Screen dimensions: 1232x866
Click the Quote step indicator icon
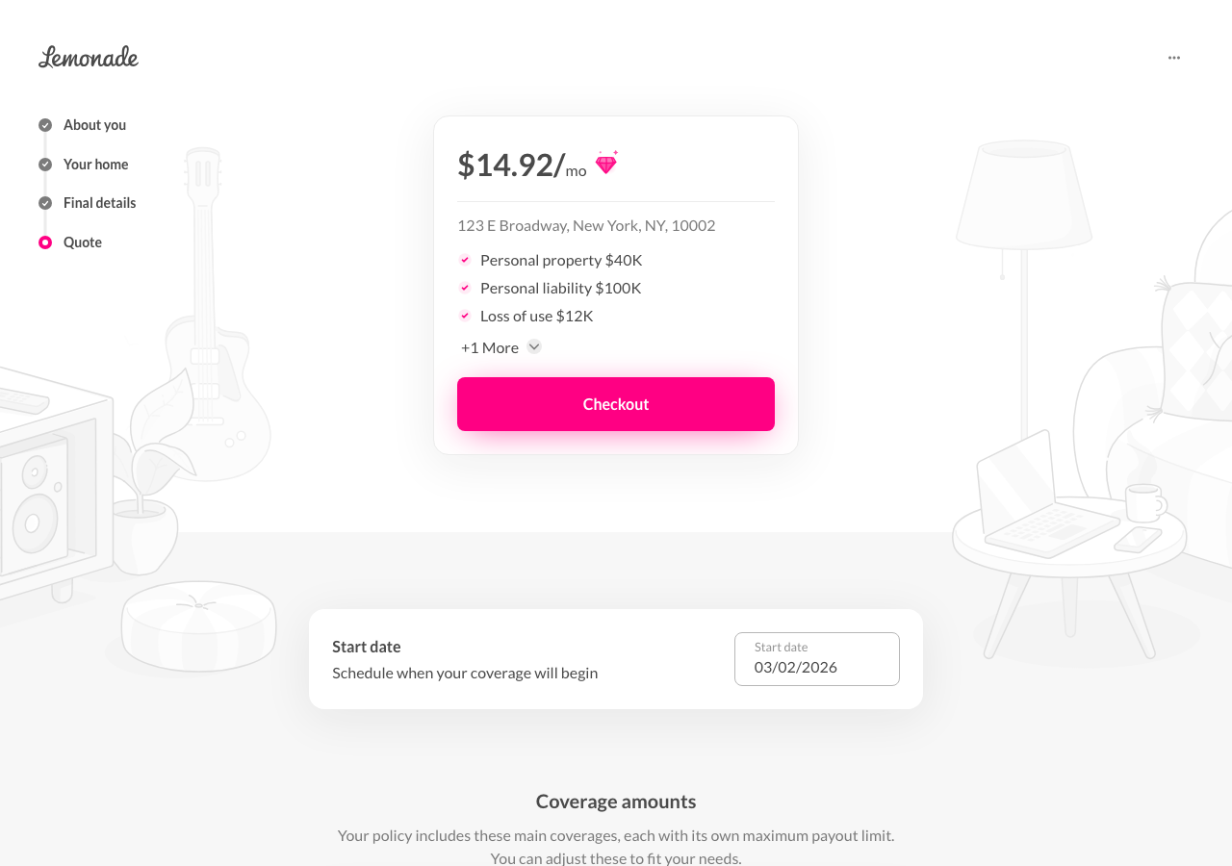pos(44,242)
